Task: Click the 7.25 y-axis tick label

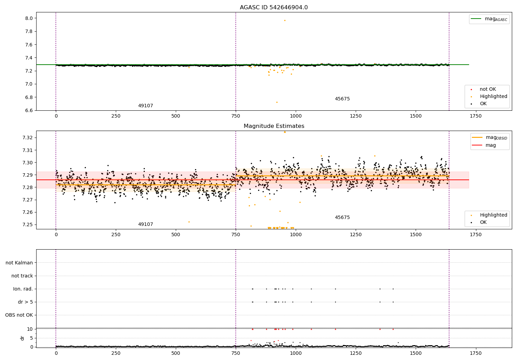Action: tap(28, 225)
